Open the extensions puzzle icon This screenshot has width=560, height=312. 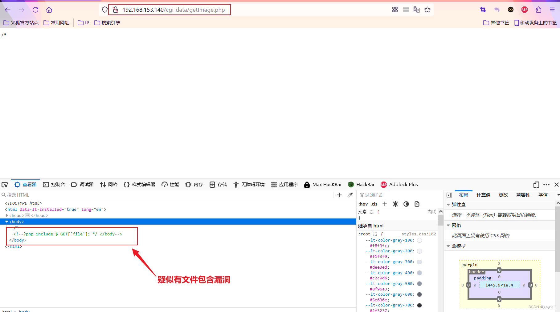coord(538,10)
